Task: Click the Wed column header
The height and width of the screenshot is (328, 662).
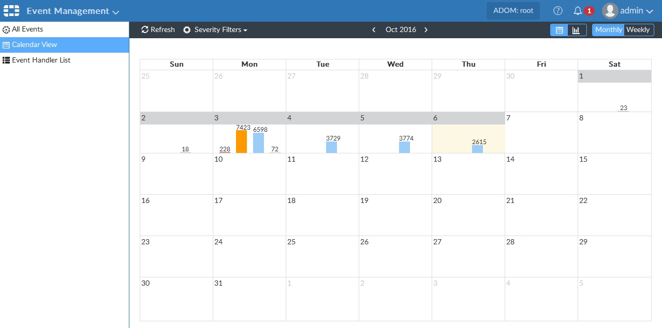Action: [x=395, y=65]
